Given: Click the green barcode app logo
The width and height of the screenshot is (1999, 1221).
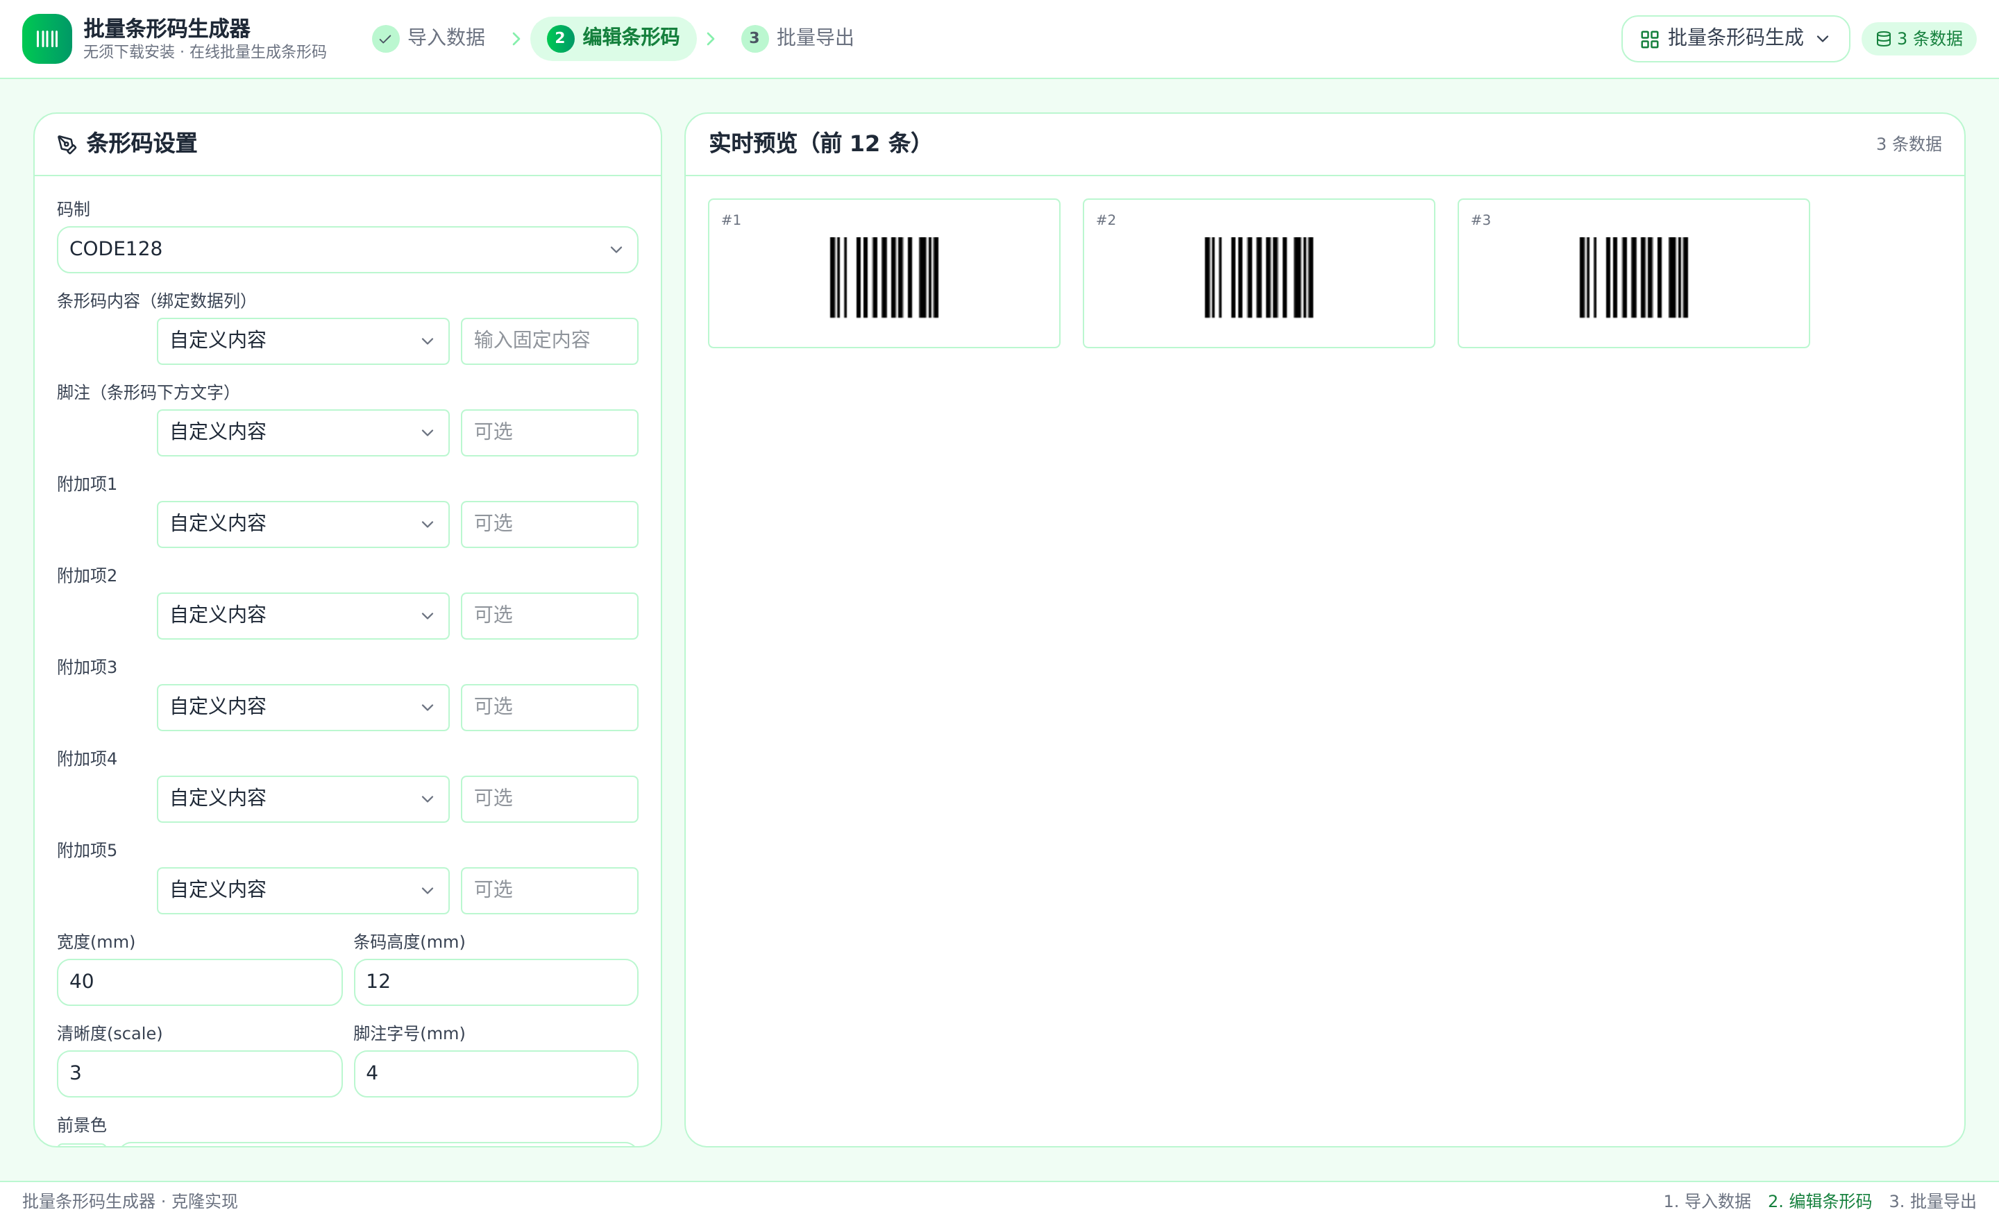Looking at the screenshot, I should pos(47,38).
